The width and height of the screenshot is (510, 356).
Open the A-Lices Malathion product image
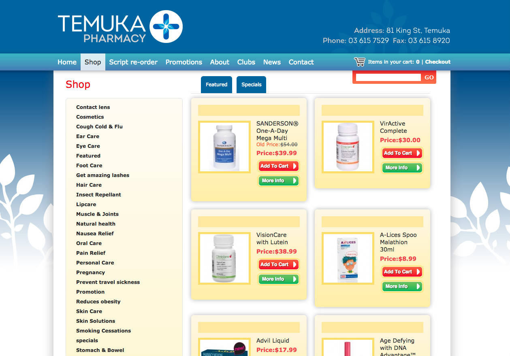(348, 258)
